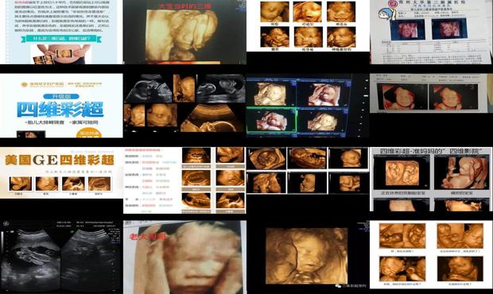
Task: Click the blue 升级版 pill badge
Action: pos(60,96)
